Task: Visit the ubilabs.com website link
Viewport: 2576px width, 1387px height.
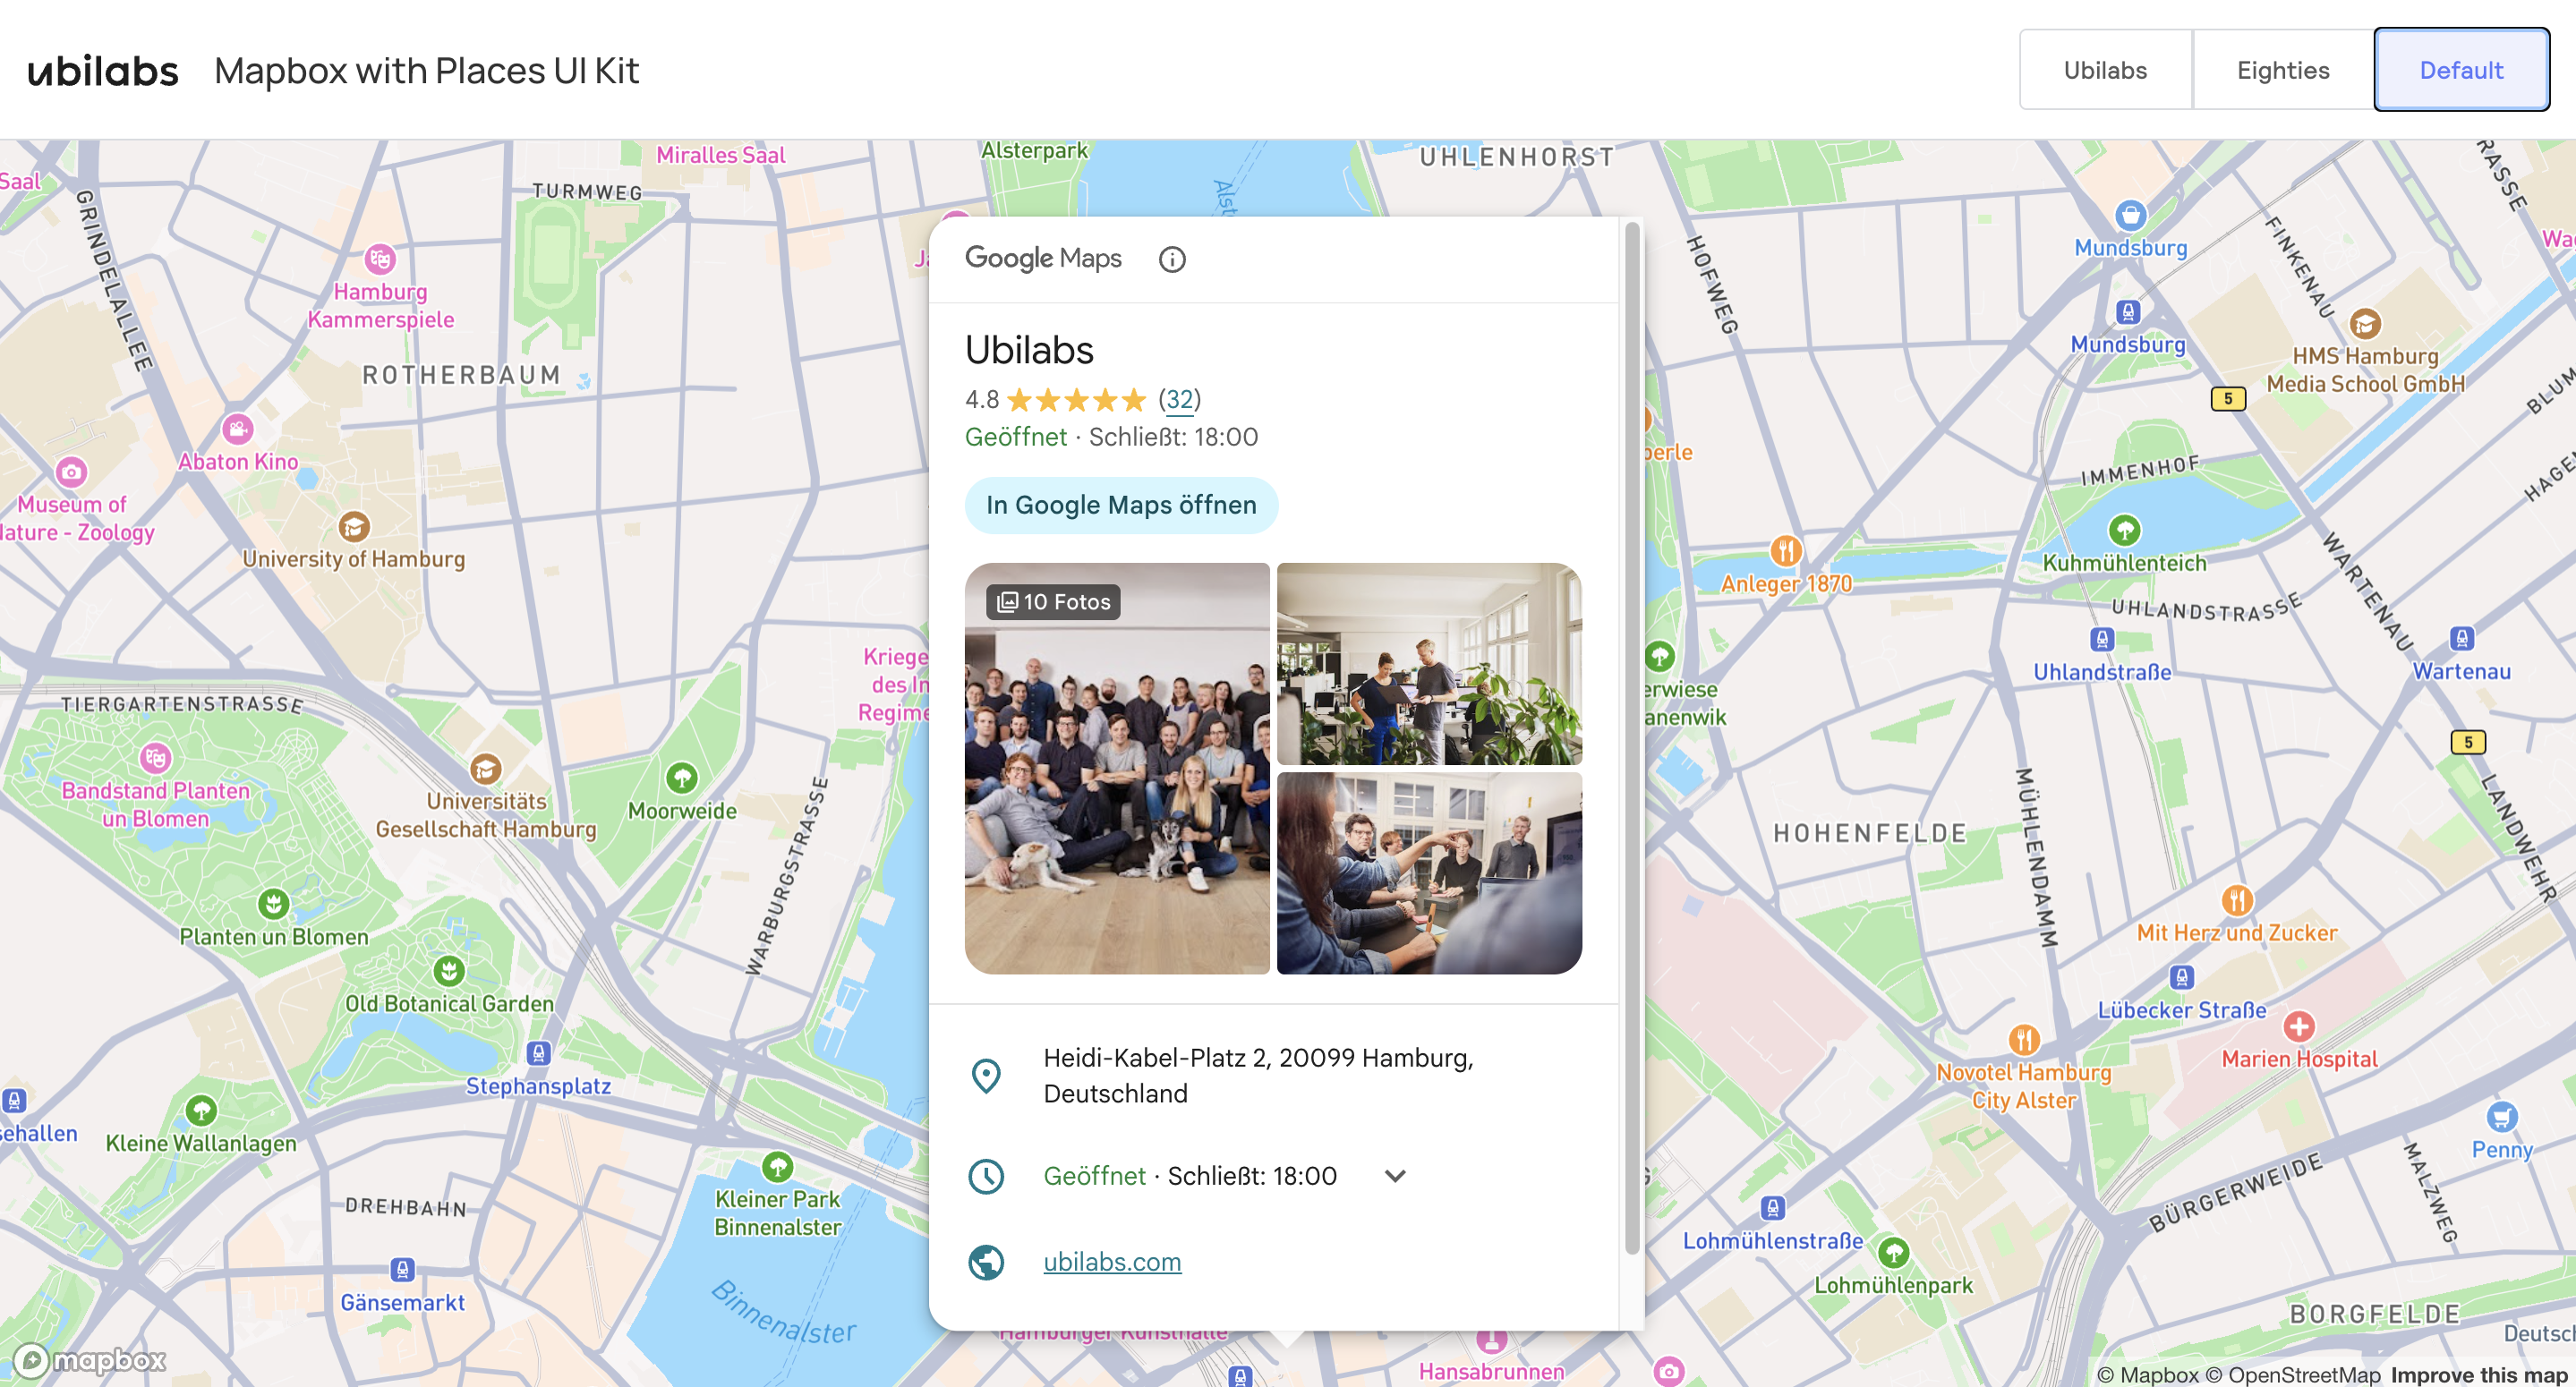Action: pos(1112,1262)
